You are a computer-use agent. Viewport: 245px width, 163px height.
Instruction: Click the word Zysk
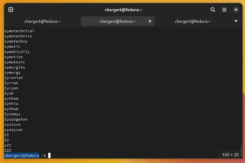pos(9,93)
